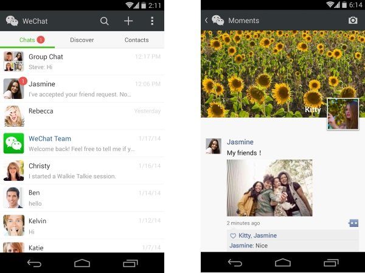Open Jasmine's chat conversation
The width and height of the screenshot is (365, 273).
tap(82, 89)
